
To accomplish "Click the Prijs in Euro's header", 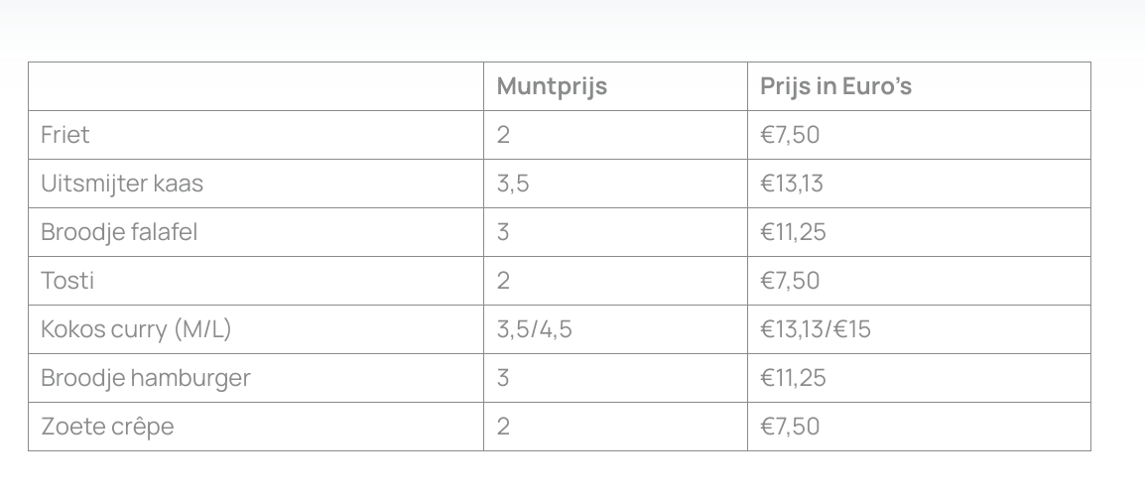I will (x=835, y=86).
